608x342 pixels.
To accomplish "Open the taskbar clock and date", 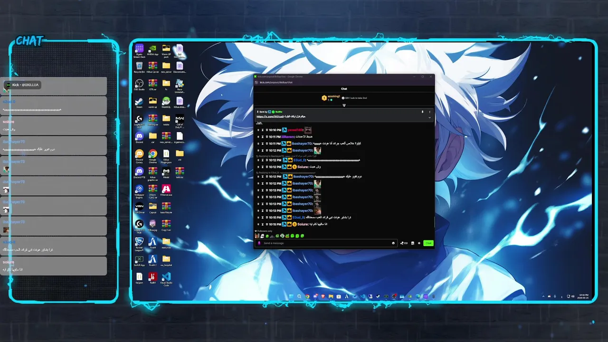I will click(584, 296).
